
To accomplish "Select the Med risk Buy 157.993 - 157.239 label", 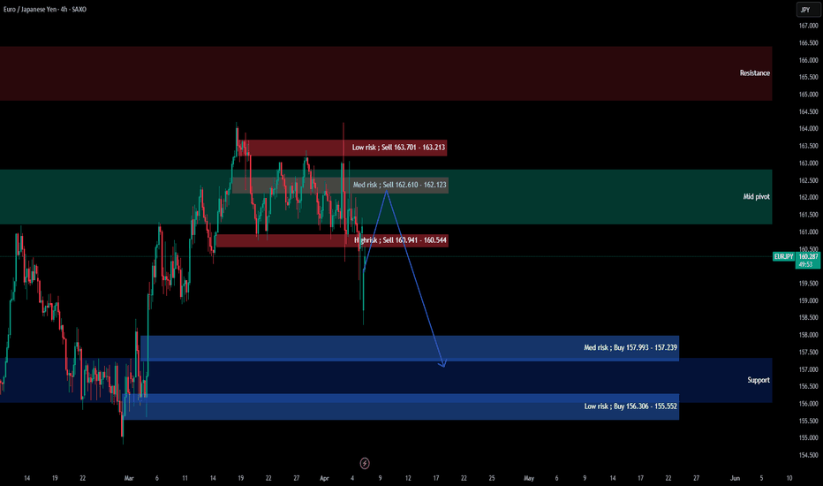I will pos(630,347).
